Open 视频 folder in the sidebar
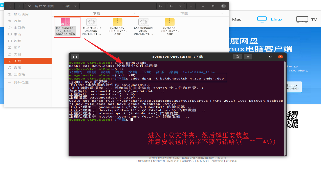 [x=28, y=41]
